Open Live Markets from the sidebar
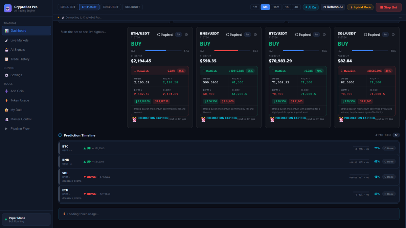406x228 pixels. point(26,40)
